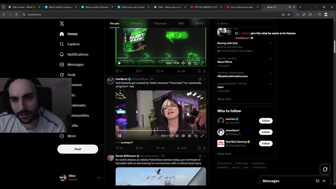The width and height of the screenshot is (336, 189).
Task: Open options for Mass Effect trend
Action: [x=271, y=59]
